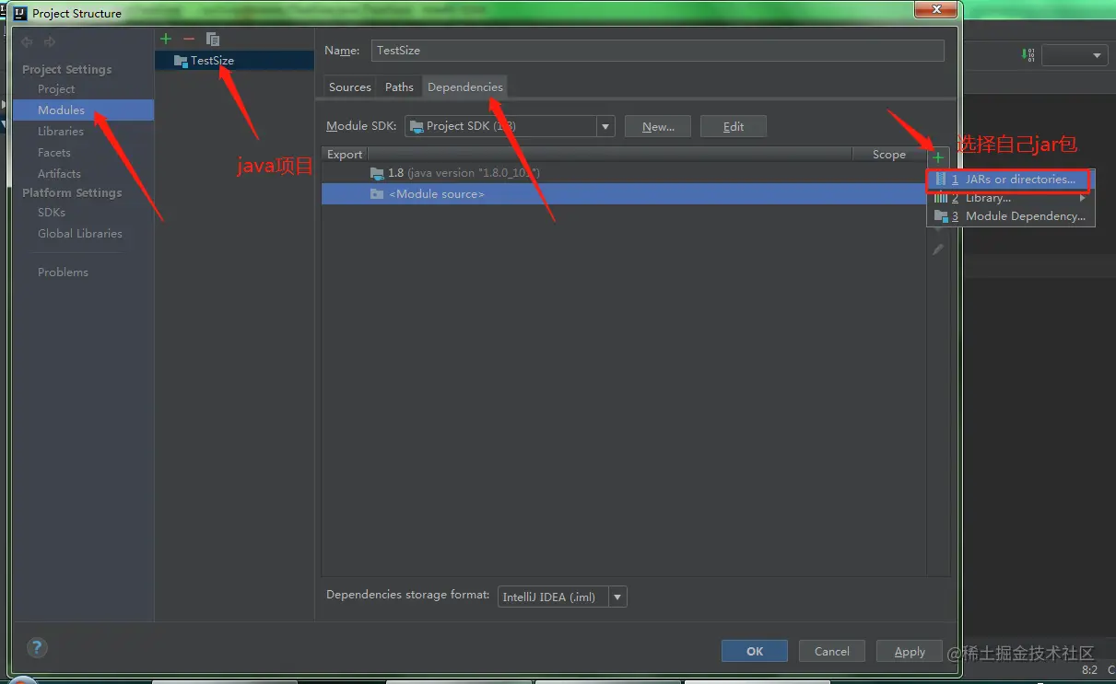The height and width of the screenshot is (684, 1116).
Task: Click the Apply button
Action: click(x=910, y=651)
